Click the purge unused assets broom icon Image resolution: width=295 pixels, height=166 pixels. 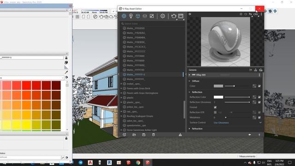coord(180,135)
